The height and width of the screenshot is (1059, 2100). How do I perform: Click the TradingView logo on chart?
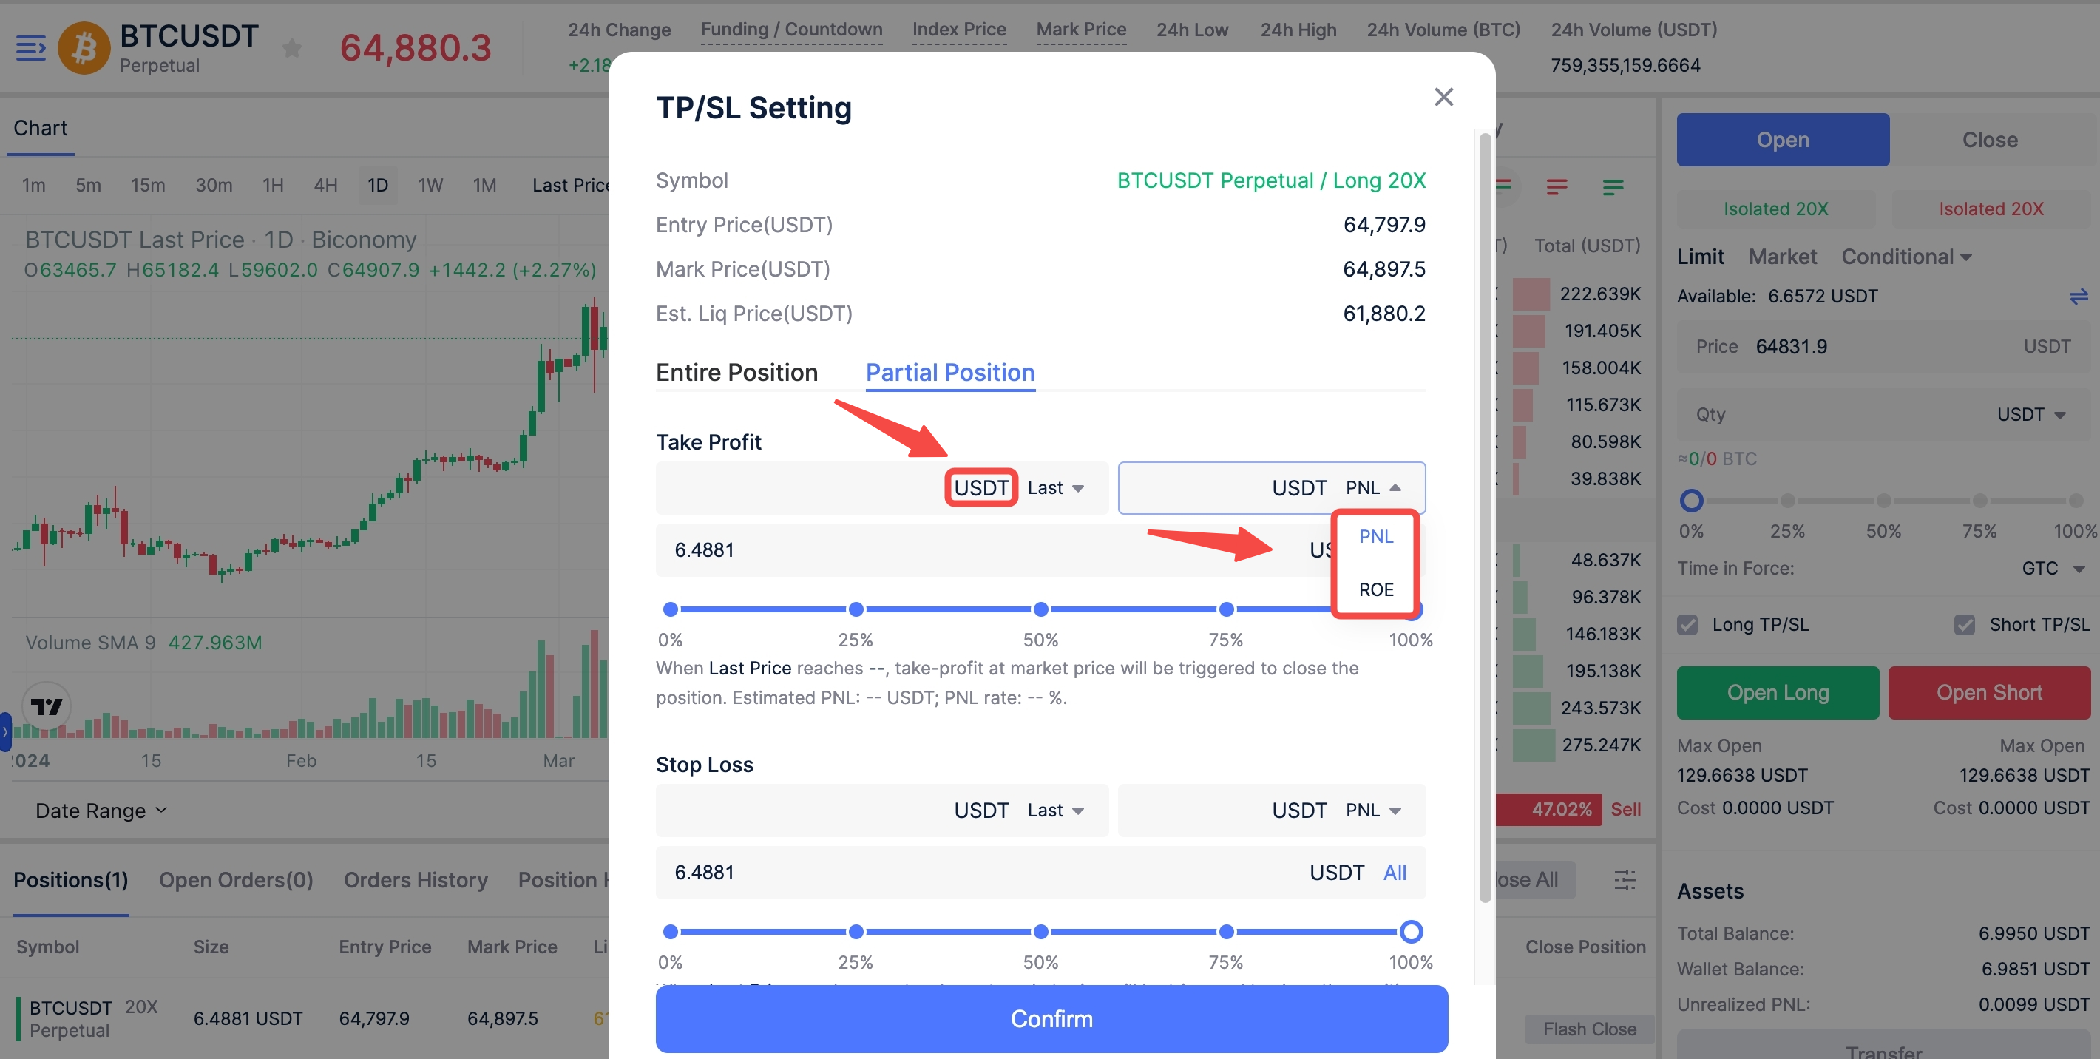(47, 706)
